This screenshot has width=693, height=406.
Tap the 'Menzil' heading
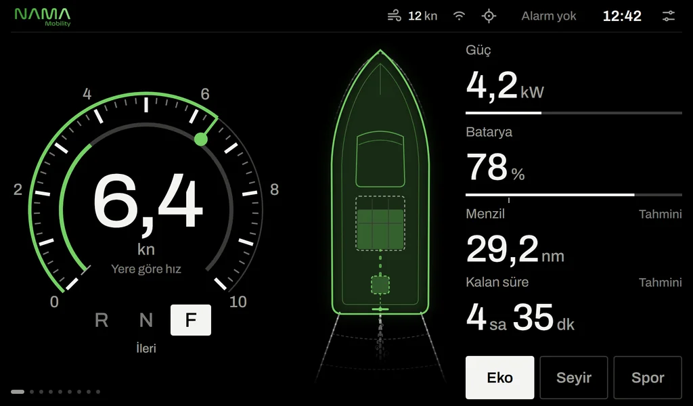(485, 214)
